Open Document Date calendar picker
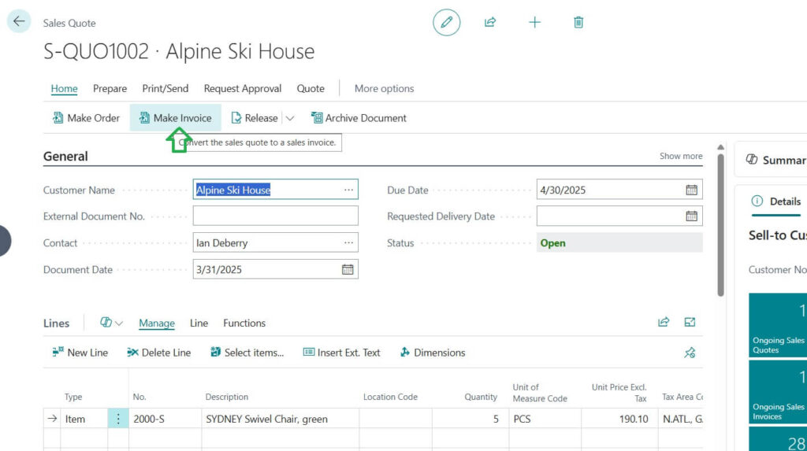The height and width of the screenshot is (451, 807). (348, 269)
